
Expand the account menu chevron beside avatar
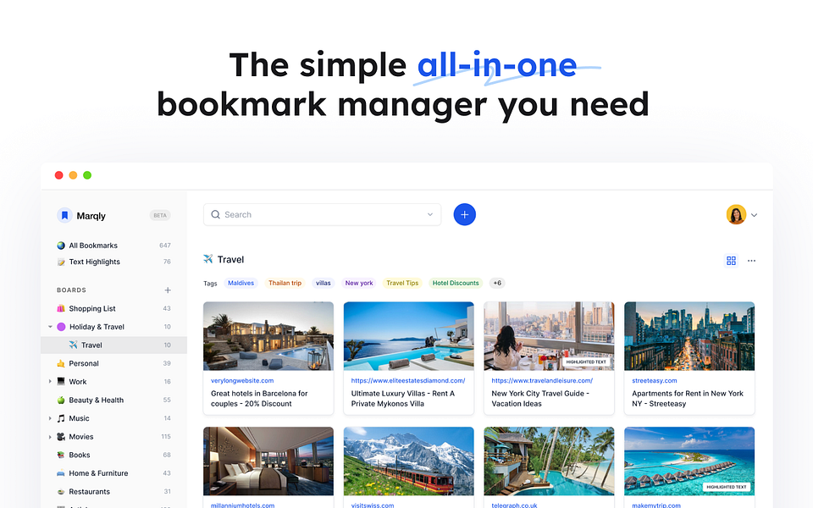tap(754, 215)
